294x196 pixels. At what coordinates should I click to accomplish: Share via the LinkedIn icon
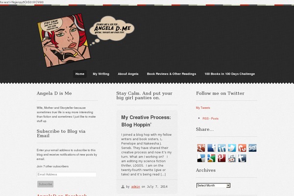coord(221,148)
